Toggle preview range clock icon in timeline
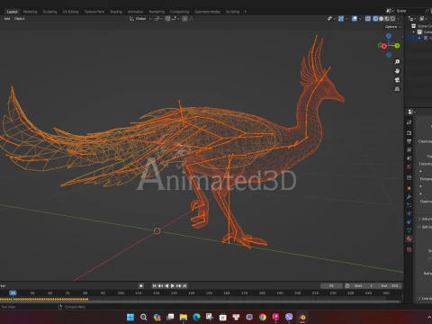 pyautogui.click(x=347, y=285)
